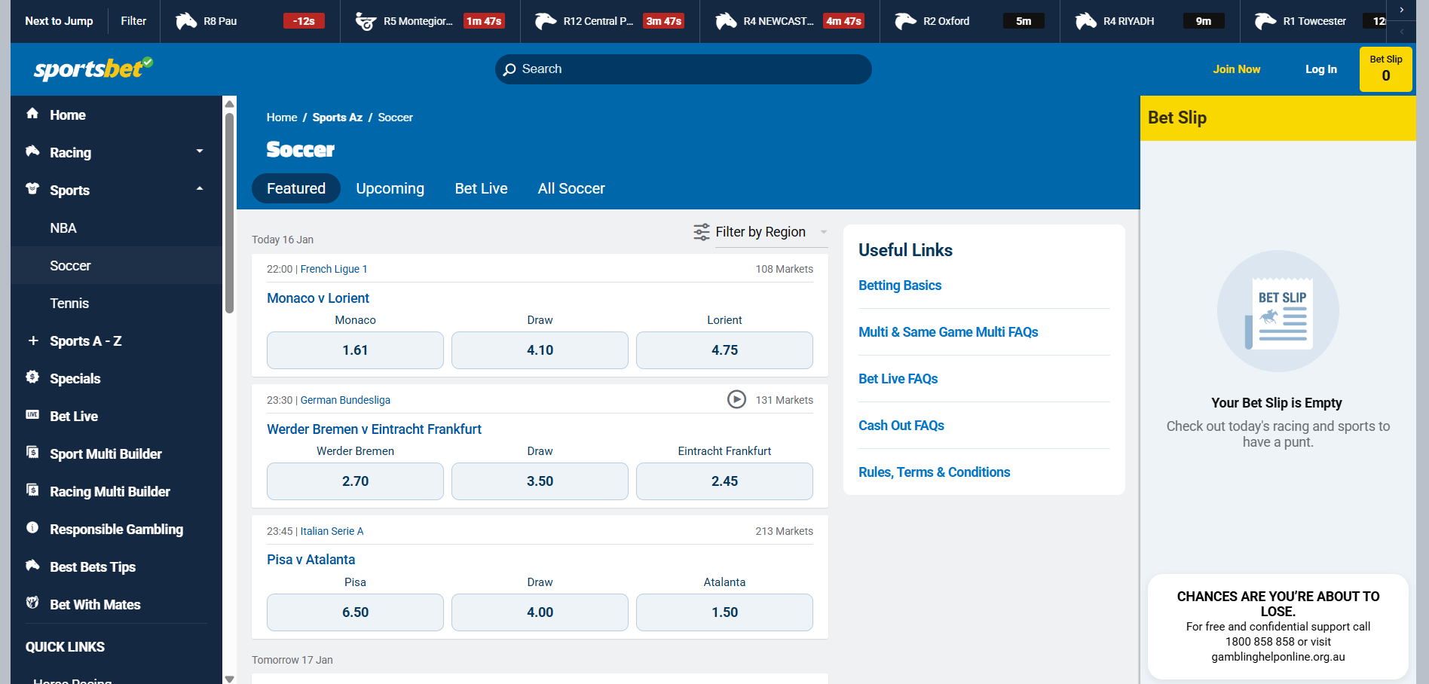Click the Bet Live icon in sidebar
This screenshot has height=684, width=1429.
[32, 415]
